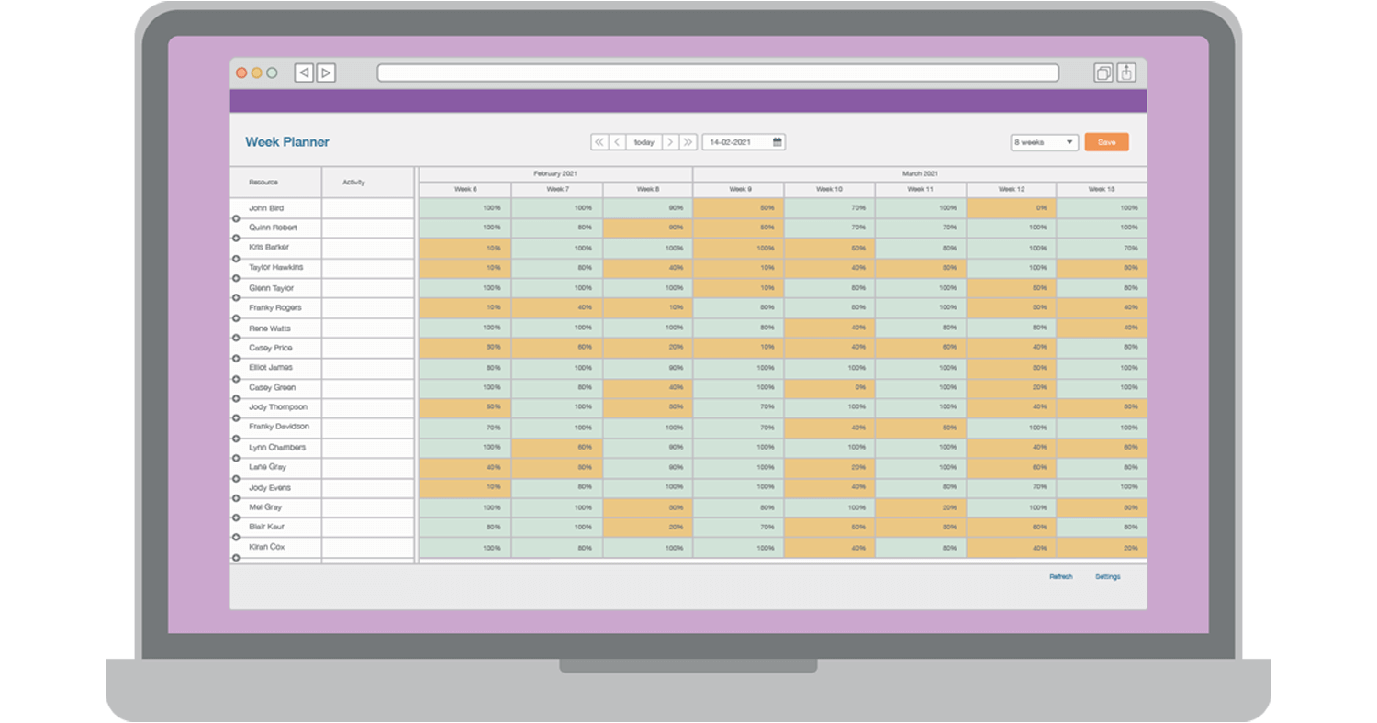Open the browser tabs overview icon

coord(1103,72)
